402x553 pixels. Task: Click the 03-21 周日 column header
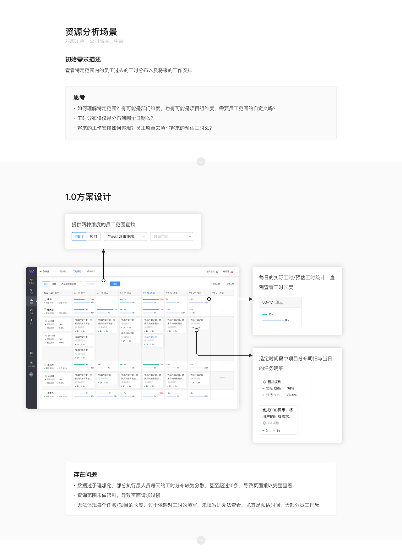click(x=222, y=293)
